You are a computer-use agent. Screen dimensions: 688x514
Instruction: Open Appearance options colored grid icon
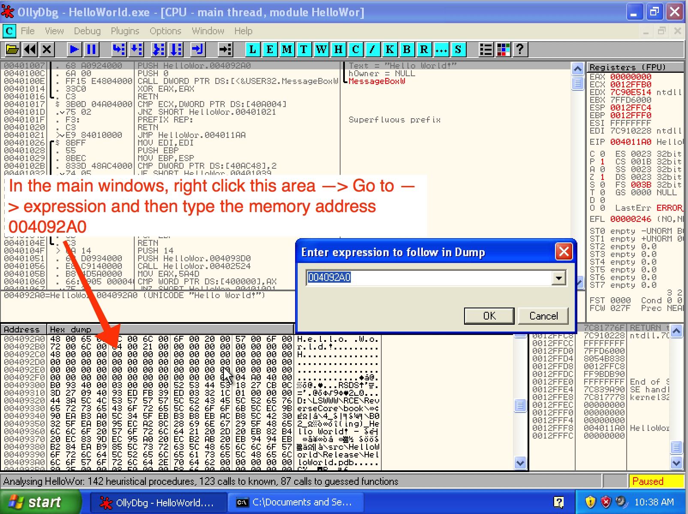click(503, 50)
